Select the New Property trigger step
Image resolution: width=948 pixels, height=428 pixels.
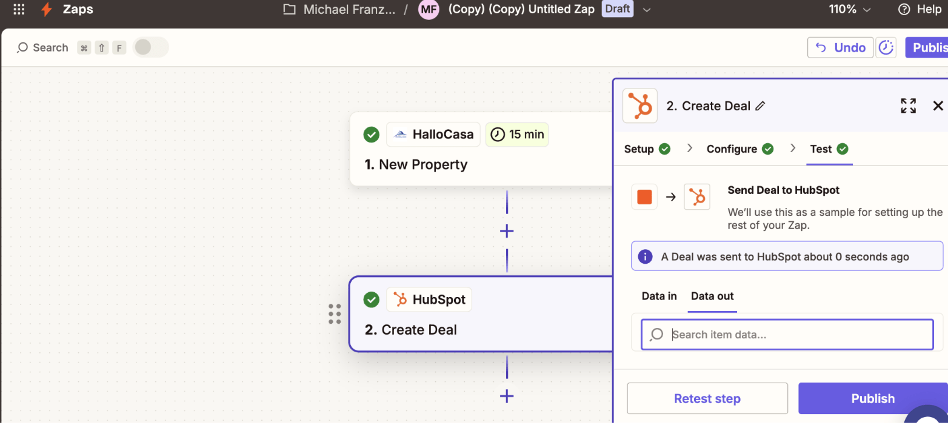click(x=482, y=149)
